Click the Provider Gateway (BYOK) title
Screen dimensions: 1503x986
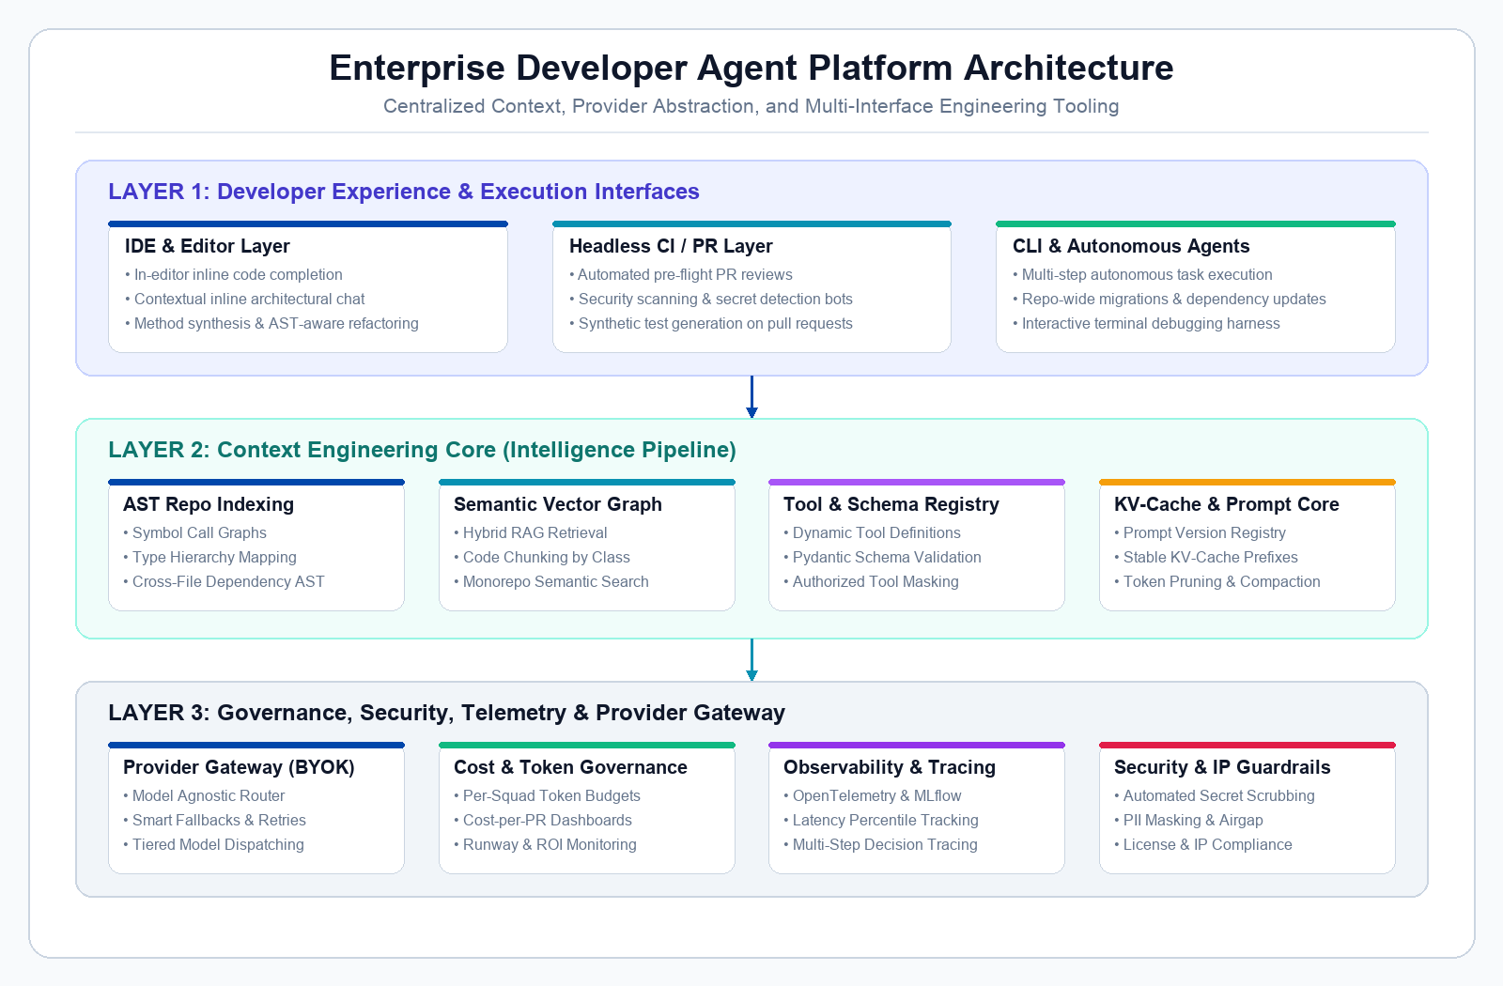pos(239,767)
